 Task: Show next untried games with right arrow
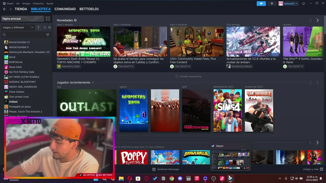(x=317, y=143)
